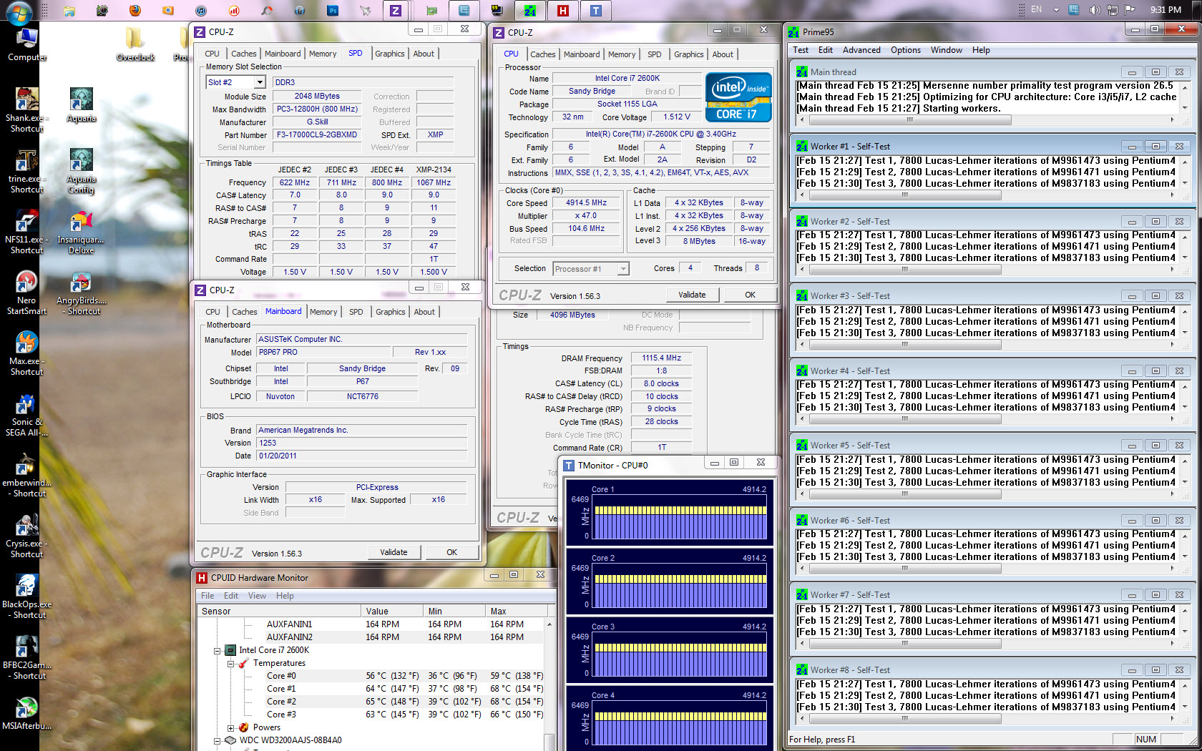Viewport: 1202px width, 751px height.
Task: Show hidden tray icons arrow
Action: tap(1055, 10)
